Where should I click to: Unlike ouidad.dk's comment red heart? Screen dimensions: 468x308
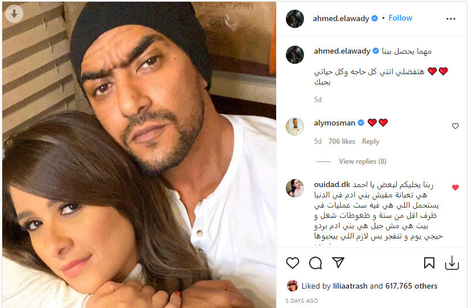tap(455, 188)
